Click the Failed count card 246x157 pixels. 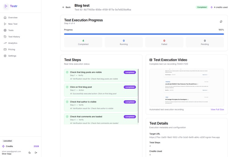(x=164, y=42)
